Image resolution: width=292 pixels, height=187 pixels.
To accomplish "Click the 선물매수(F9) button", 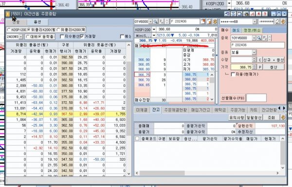I will point(233,98).
